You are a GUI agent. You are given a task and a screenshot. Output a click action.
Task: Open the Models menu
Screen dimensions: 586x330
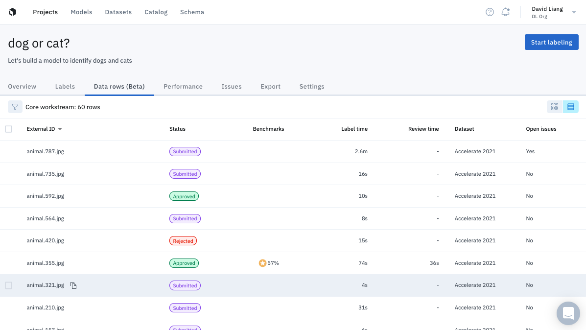pos(81,12)
